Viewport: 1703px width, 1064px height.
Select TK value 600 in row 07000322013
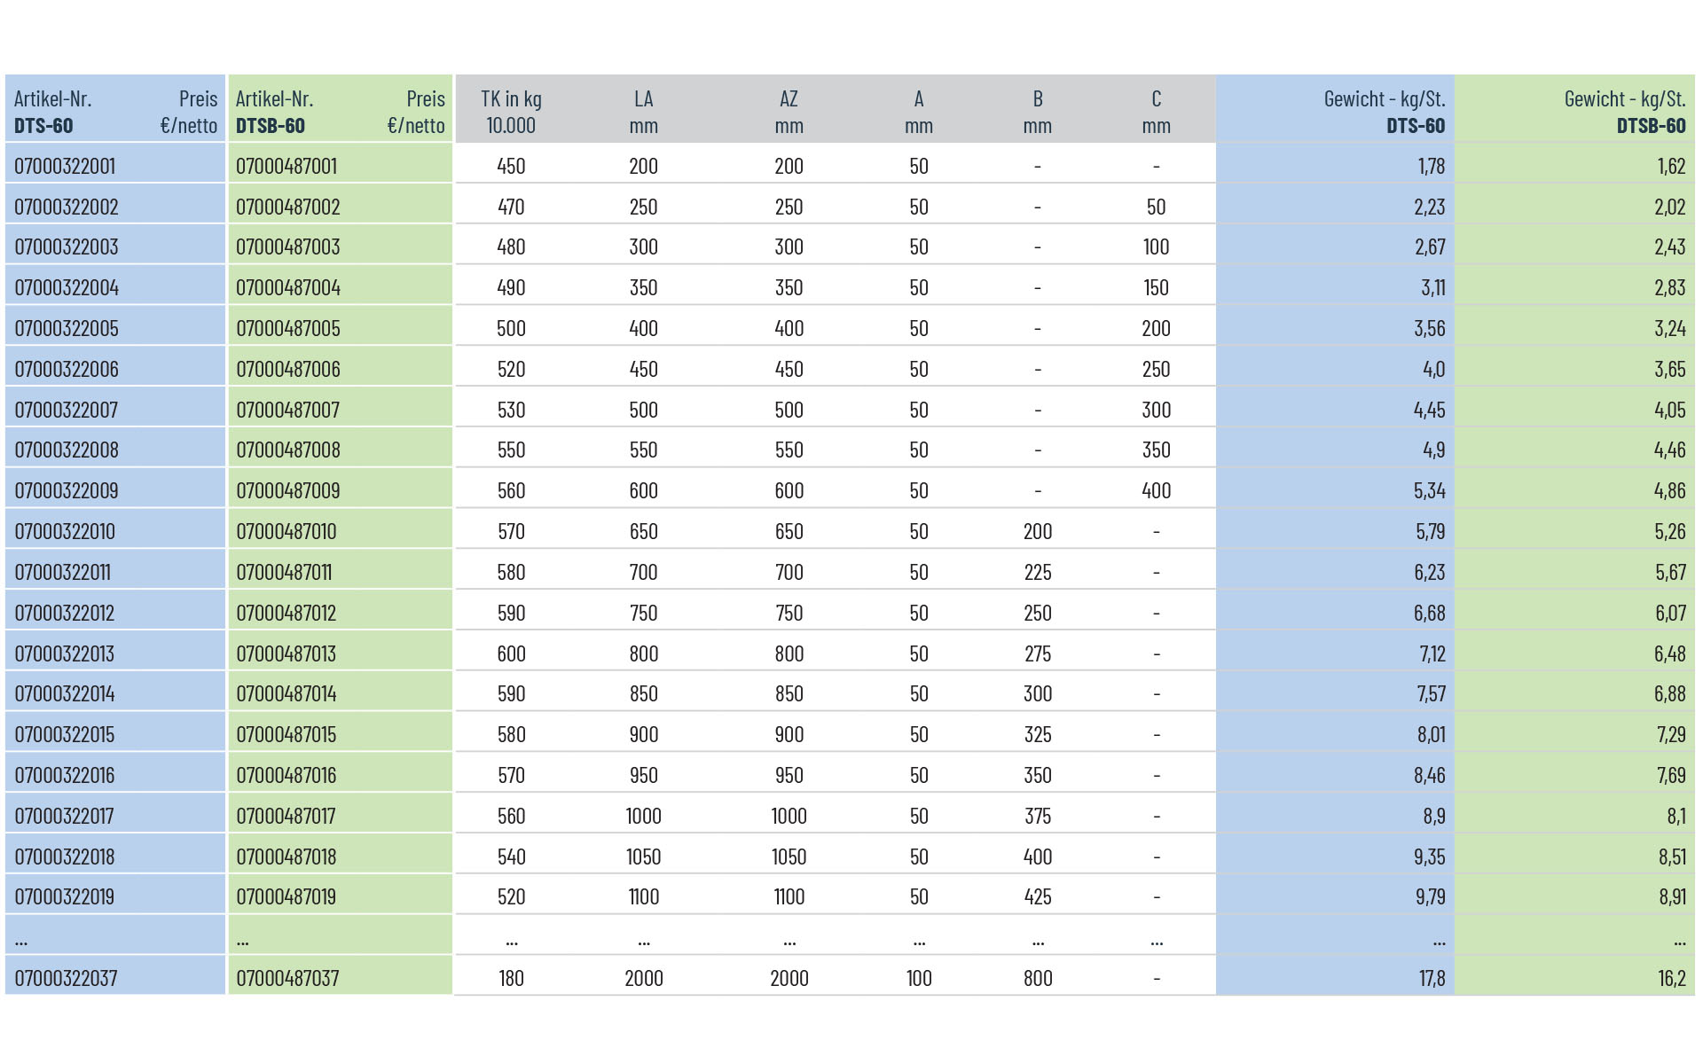[511, 653]
